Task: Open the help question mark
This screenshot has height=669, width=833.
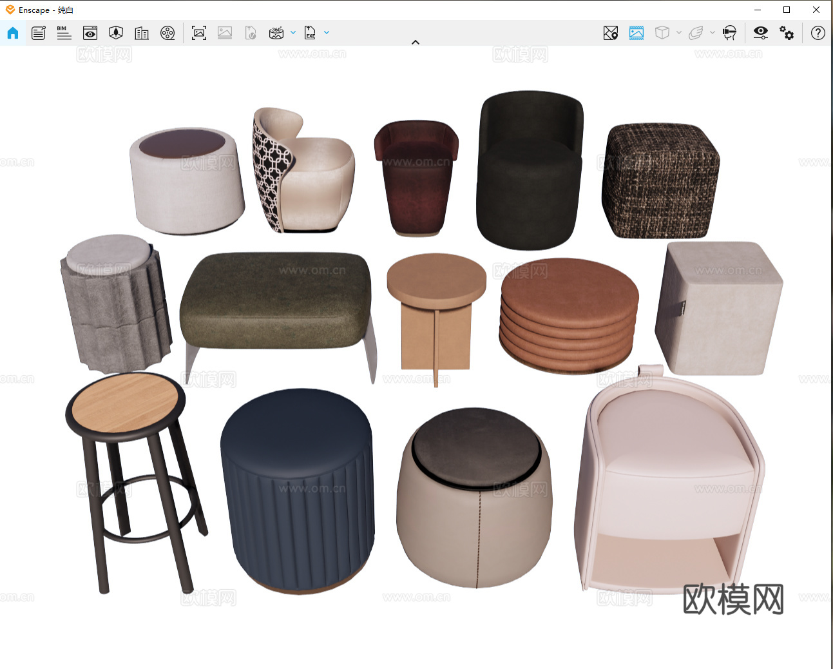Action: click(x=818, y=33)
